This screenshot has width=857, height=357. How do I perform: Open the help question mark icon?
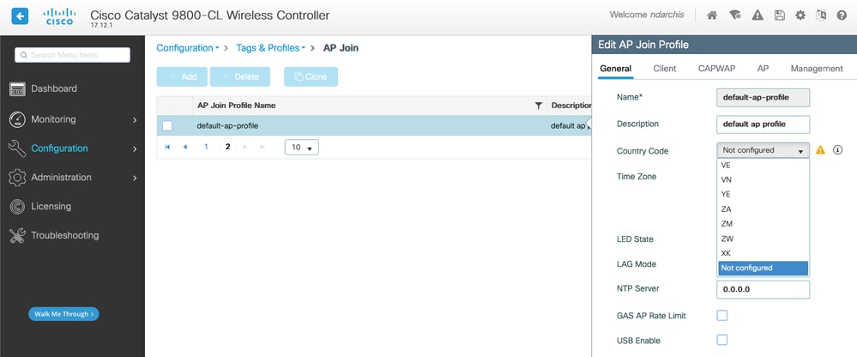[842, 15]
